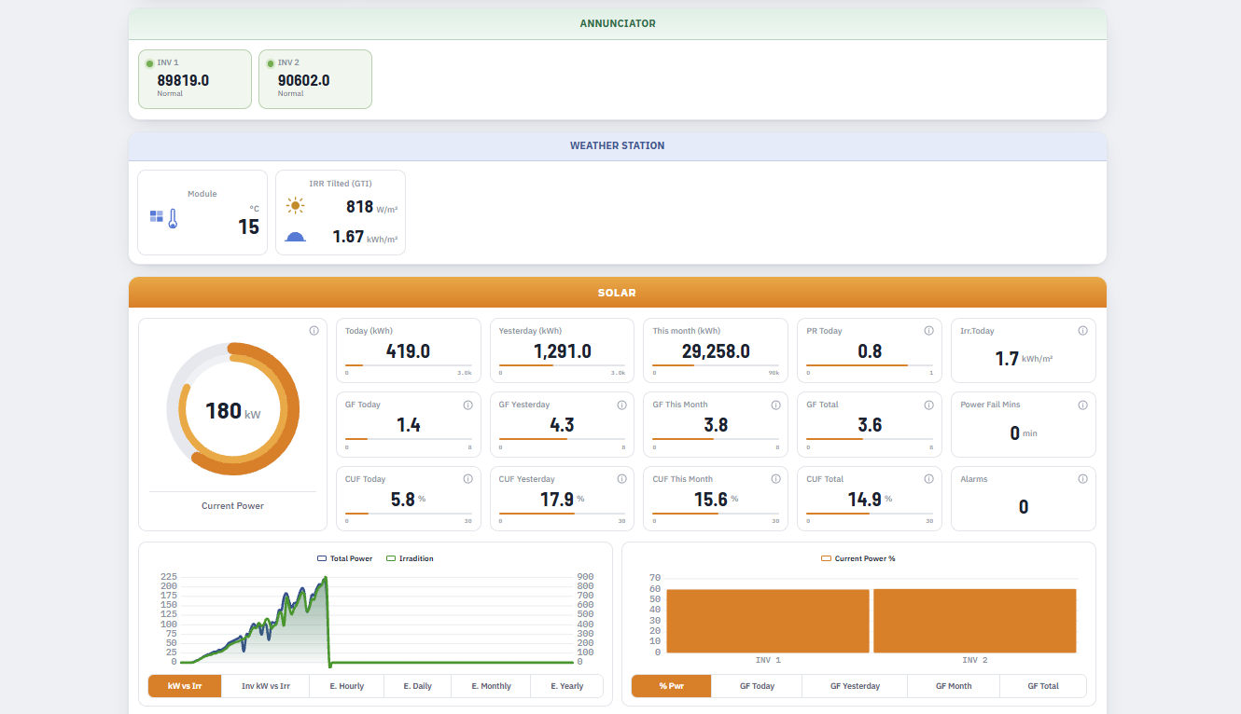Viewport: 1241px width, 714px height.
Task: Open the INV 2 annunciator card
Action: coord(315,79)
